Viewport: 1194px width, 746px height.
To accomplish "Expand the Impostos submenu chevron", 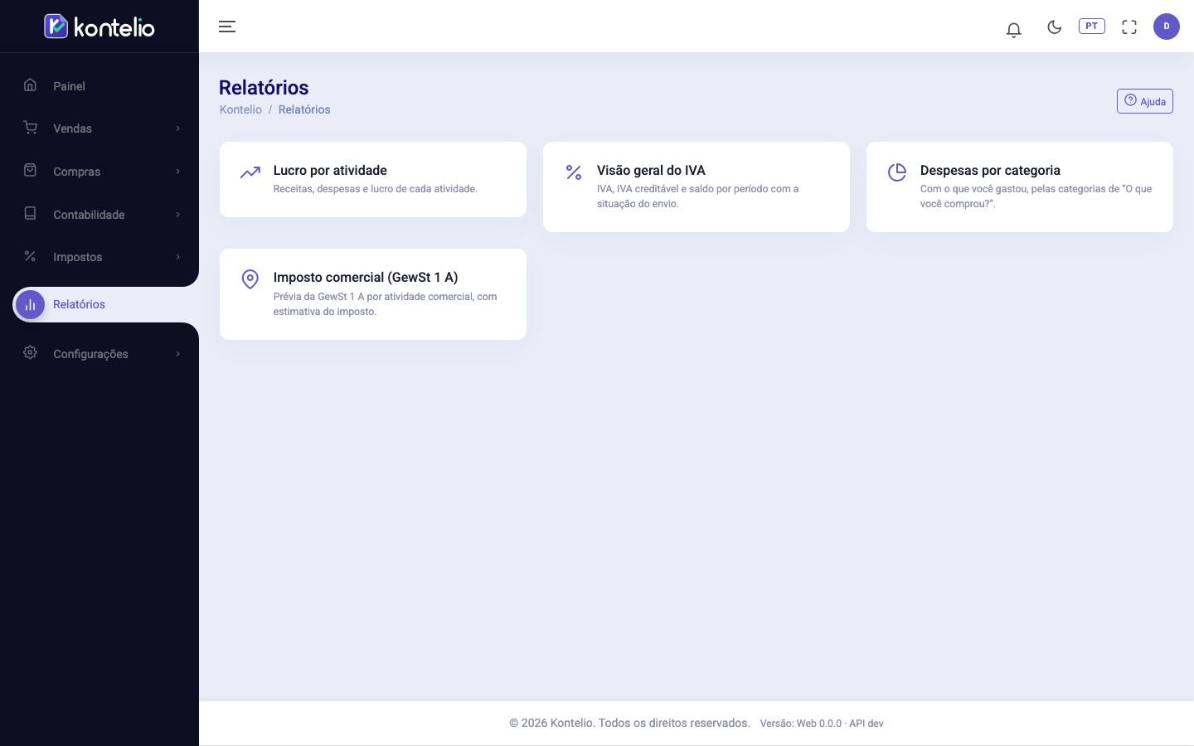I will pyautogui.click(x=177, y=257).
